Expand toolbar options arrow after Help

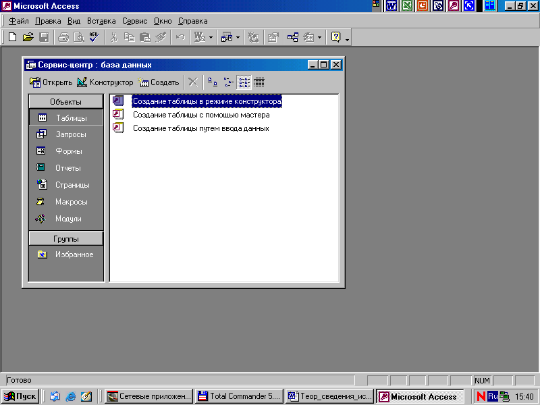(347, 40)
